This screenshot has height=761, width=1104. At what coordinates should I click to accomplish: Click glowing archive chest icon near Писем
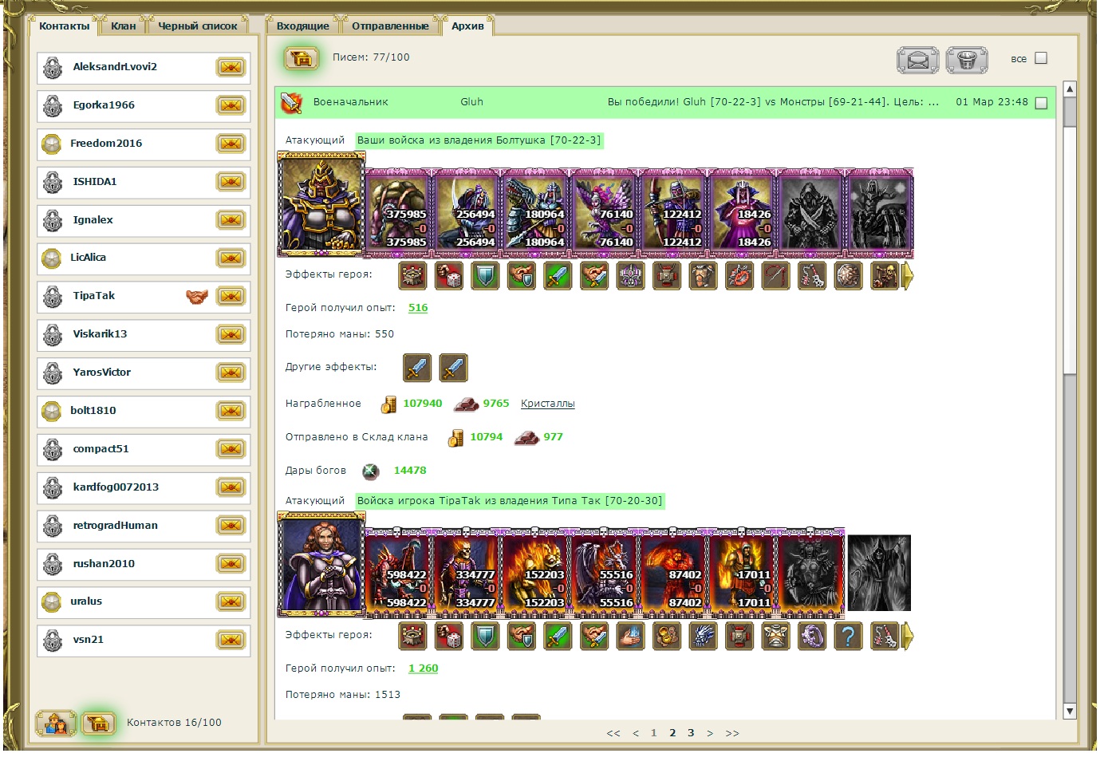pyautogui.click(x=302, y=58)
